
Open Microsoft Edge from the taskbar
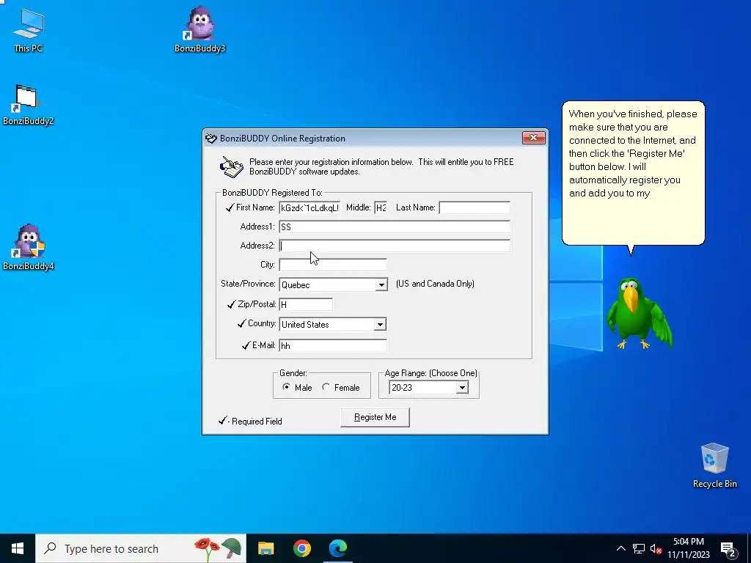pos(337,548)
